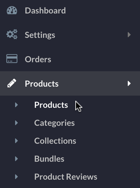Navigate to the Bundles submenu link
This screenshot has height=188, width=140.
[49, 159]
